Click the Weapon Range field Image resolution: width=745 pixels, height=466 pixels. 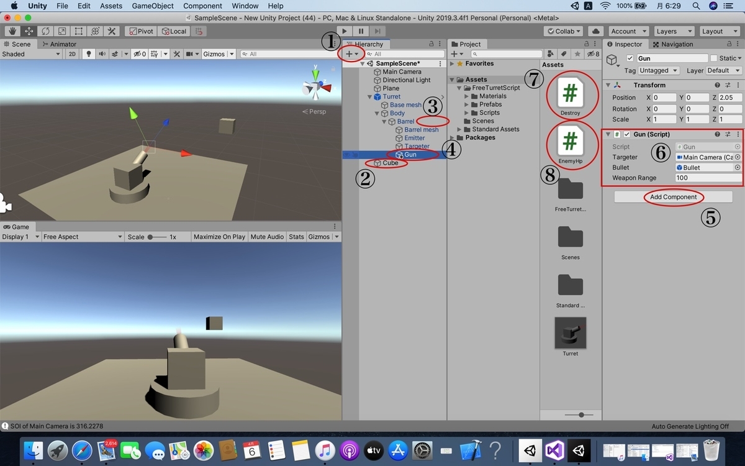(x=708, y=178)
